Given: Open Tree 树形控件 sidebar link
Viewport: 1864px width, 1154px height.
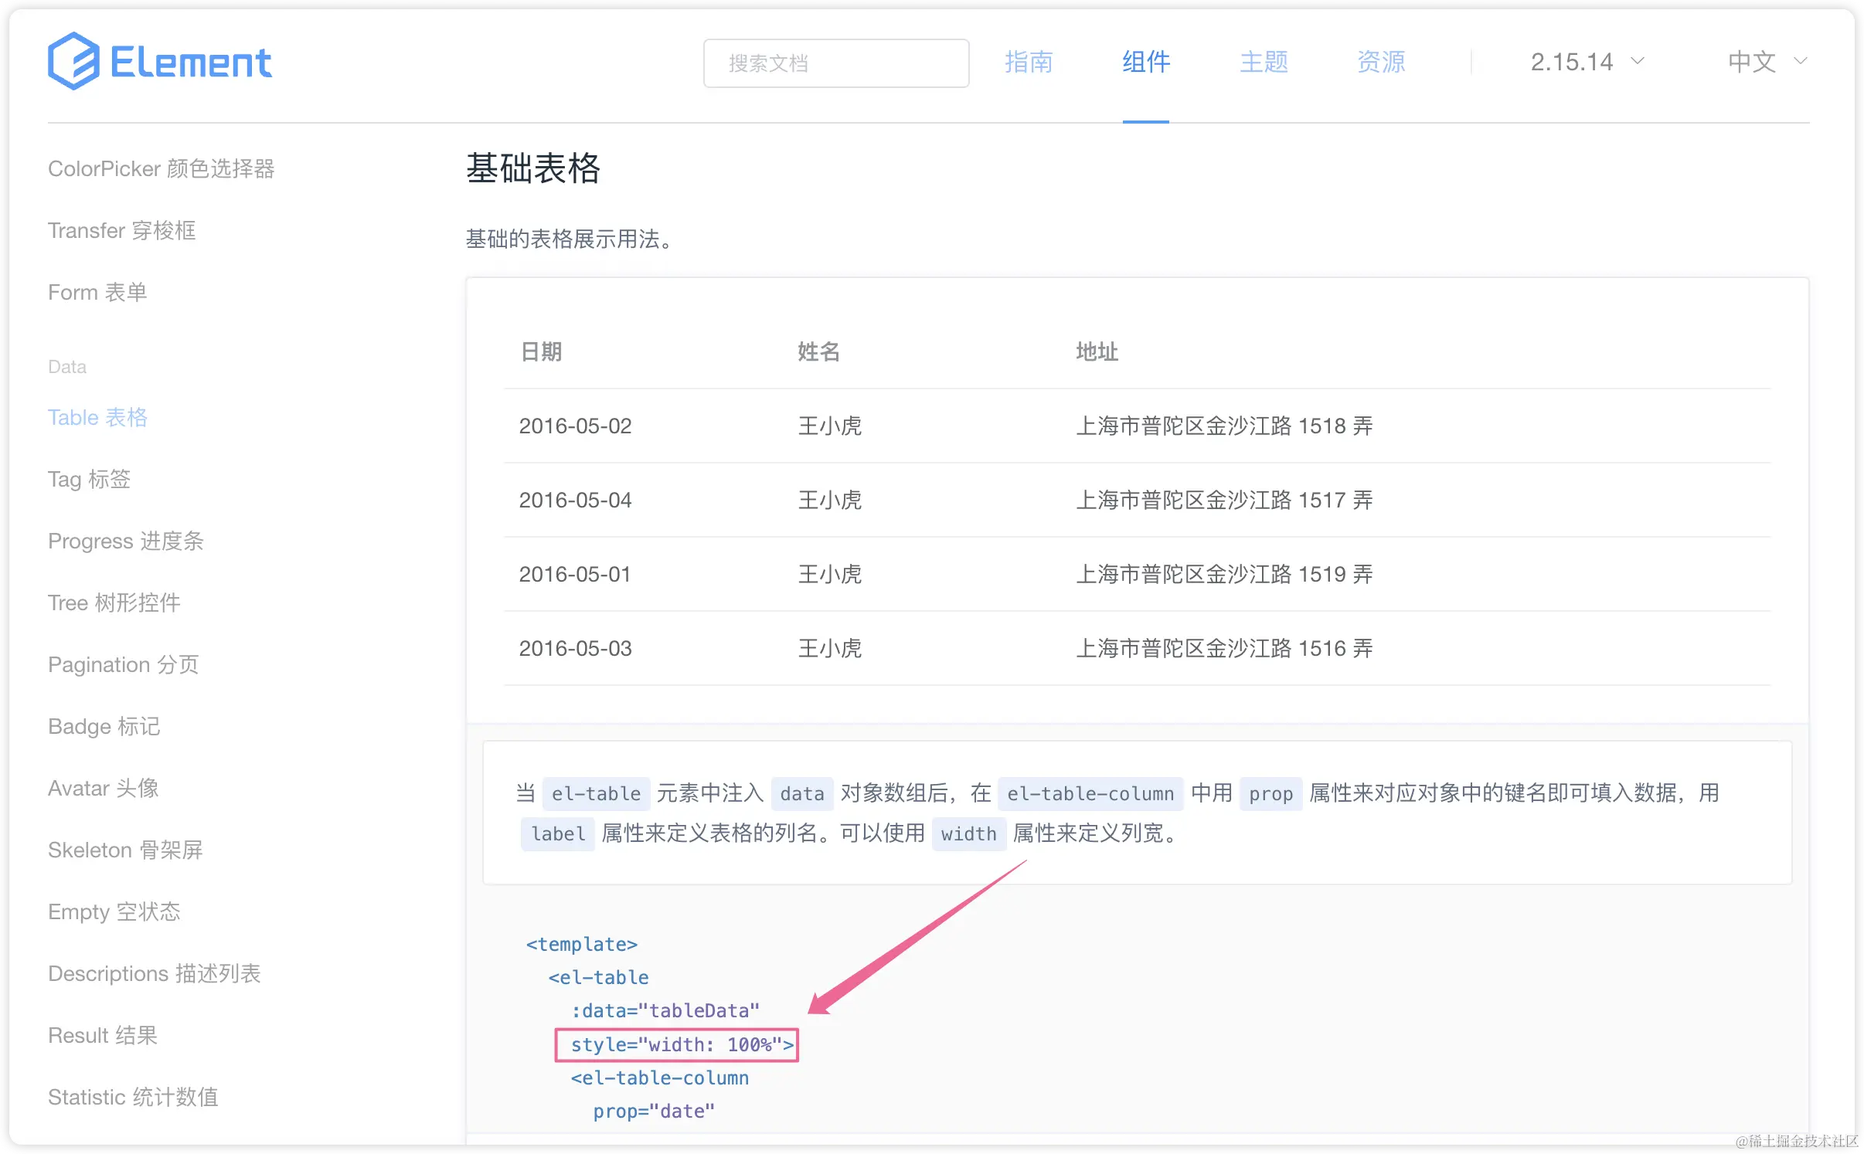Looking at the screenshot, I should [114, 602].
